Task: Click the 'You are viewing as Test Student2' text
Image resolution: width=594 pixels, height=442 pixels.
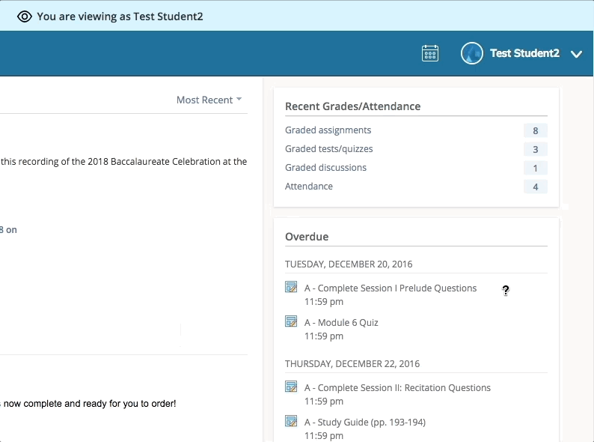Action: tap(120, 16)
